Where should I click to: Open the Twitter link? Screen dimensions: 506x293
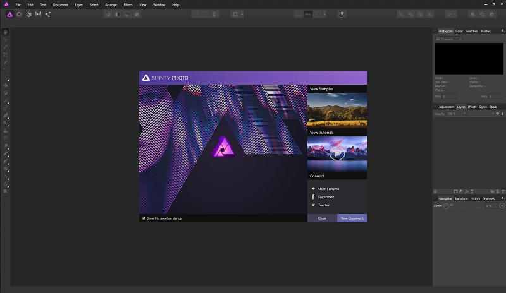click(x=324, y=205)
